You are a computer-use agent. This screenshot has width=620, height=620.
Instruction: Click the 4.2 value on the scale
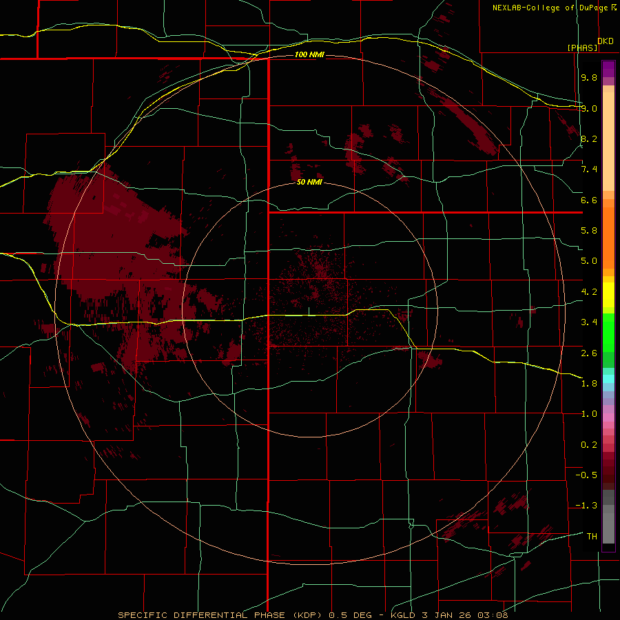[x=589, y=292]
